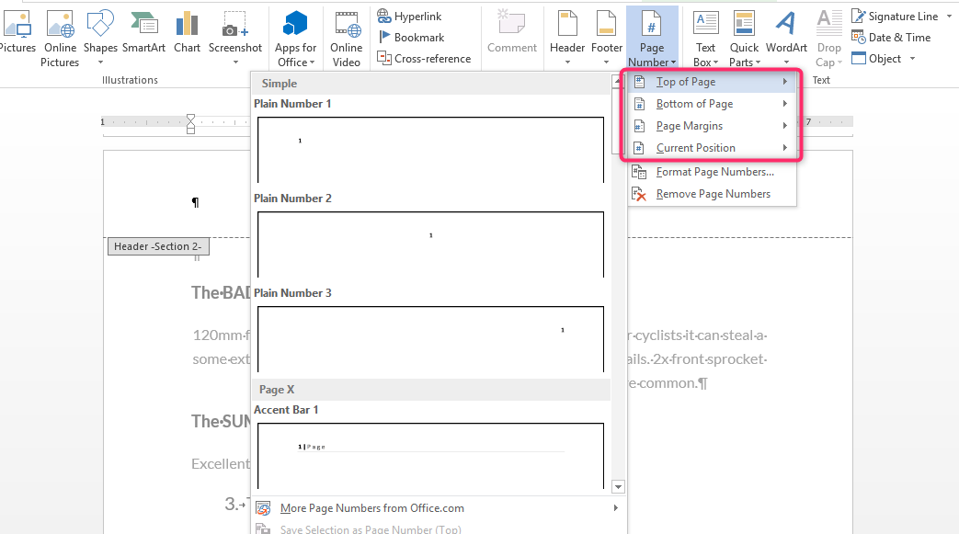The height and width of the screenshot is (534, 959).
Task: Select the Plain Number 3 preview
Action: pos(430,339)
